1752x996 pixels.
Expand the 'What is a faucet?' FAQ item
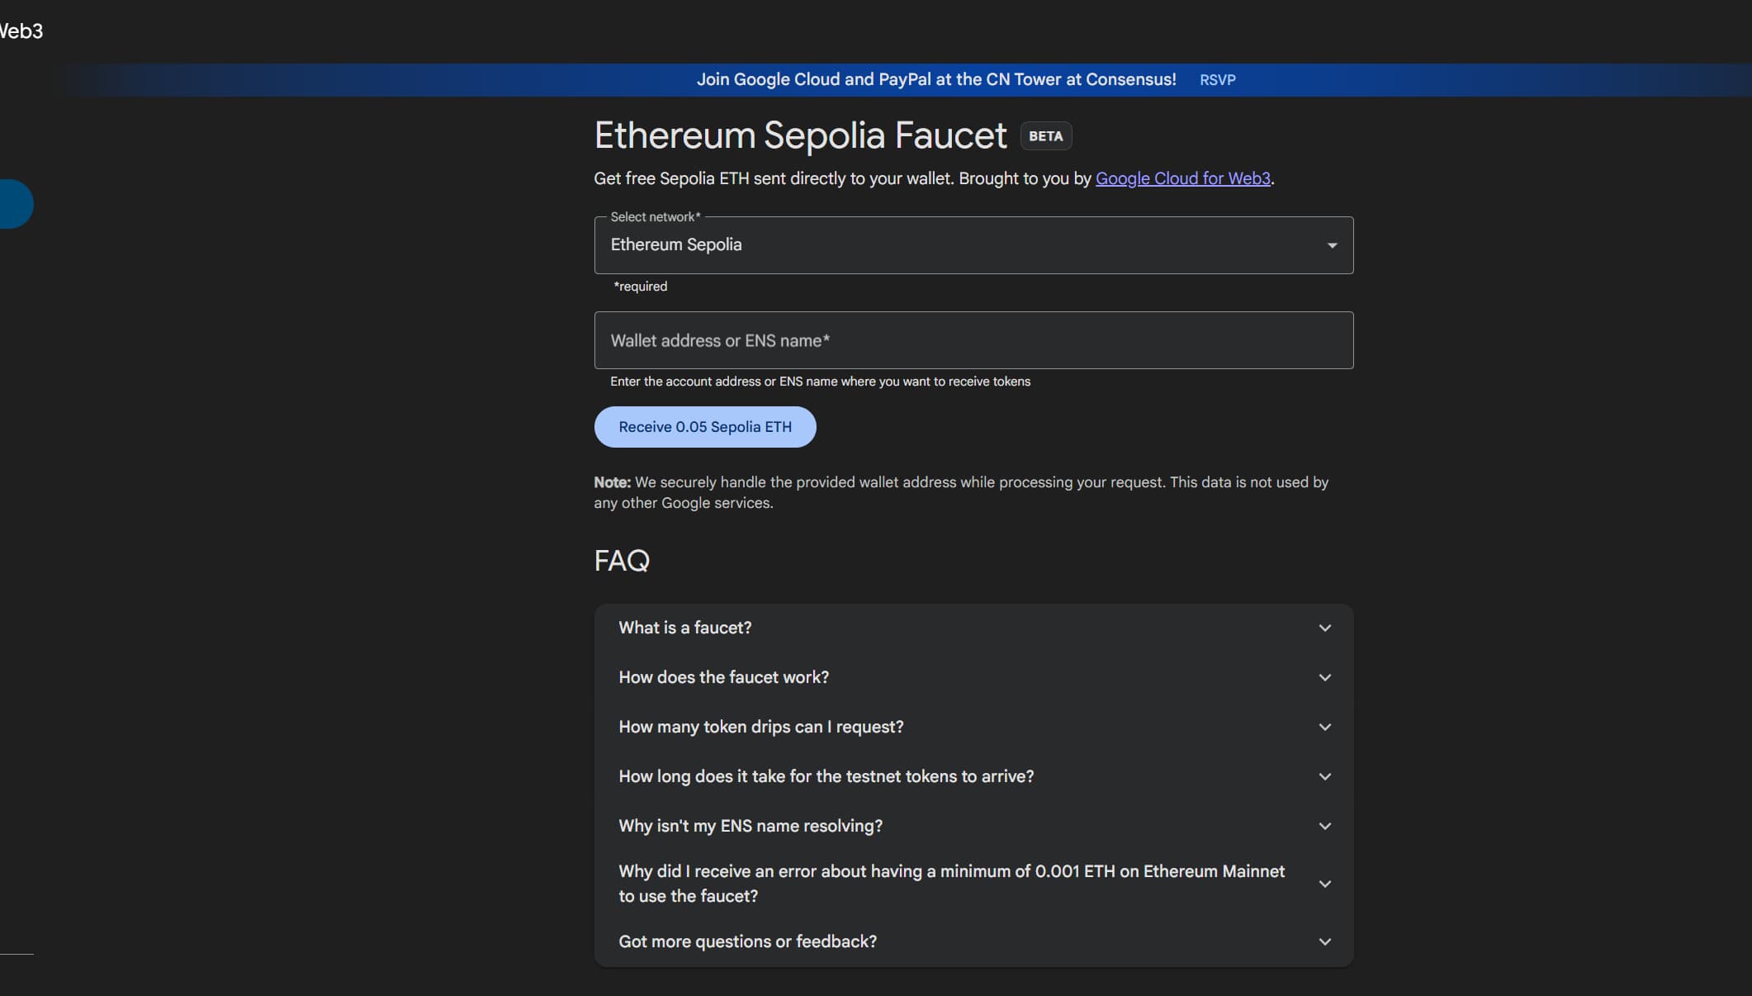coord(973,628)
